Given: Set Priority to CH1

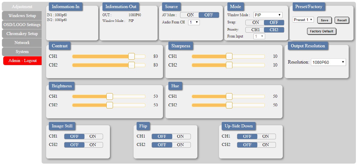Looking at the screenshot, I should click(x=255, y=30).
